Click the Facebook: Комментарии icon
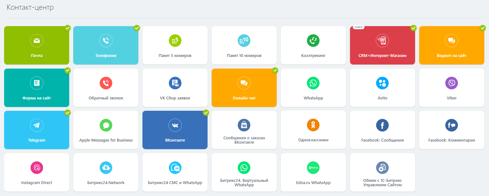This screenshot has width=489, height=196. pyautogui.click(x=452, y=125)
